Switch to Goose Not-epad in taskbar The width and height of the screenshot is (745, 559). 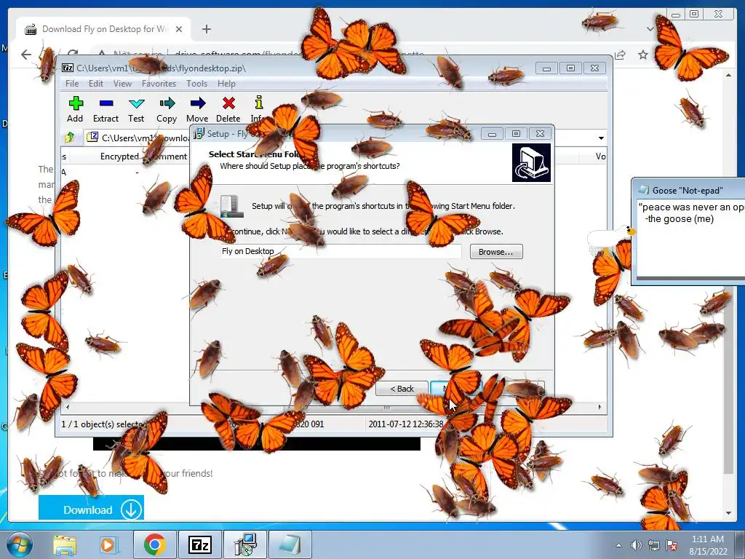(290, 544)
